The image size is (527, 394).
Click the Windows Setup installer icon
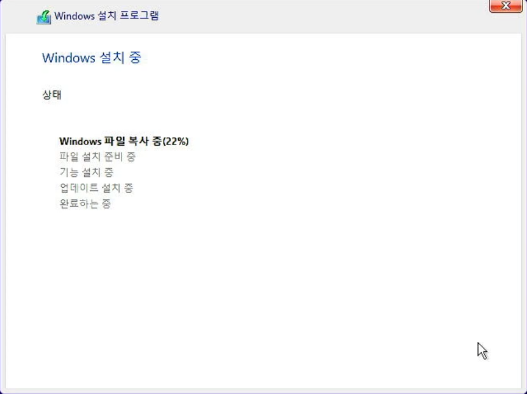pos(44,17)
